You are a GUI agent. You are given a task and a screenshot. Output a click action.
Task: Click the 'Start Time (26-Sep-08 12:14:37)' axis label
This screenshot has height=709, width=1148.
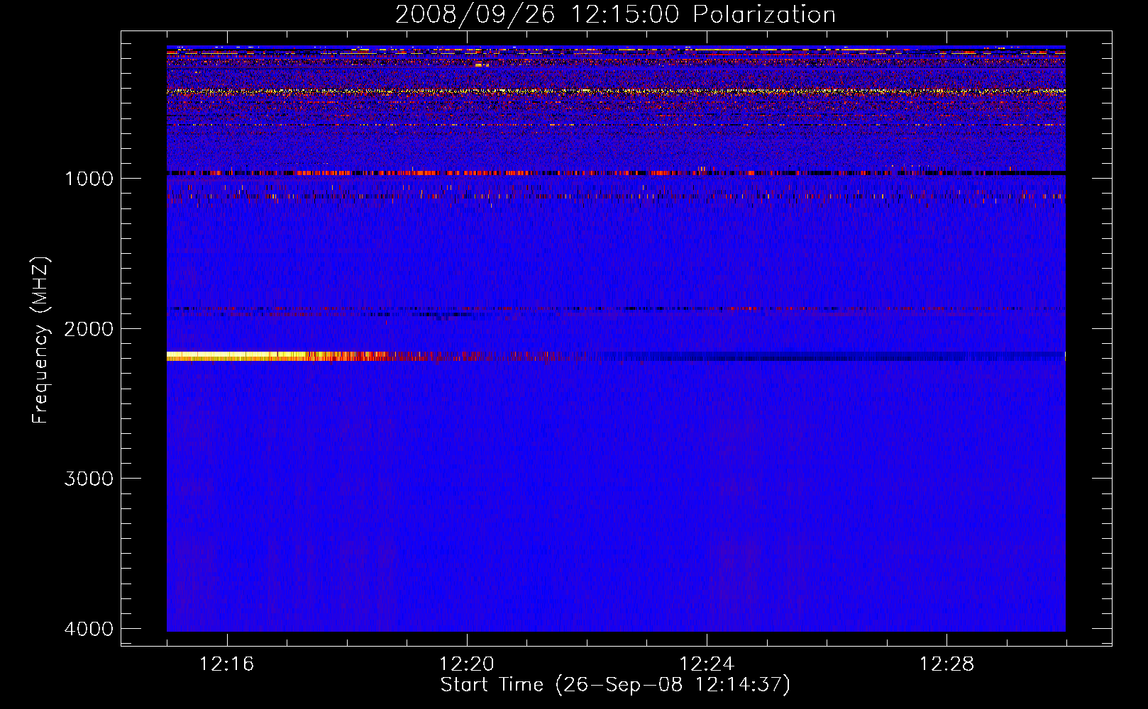(x=615, y=685)
